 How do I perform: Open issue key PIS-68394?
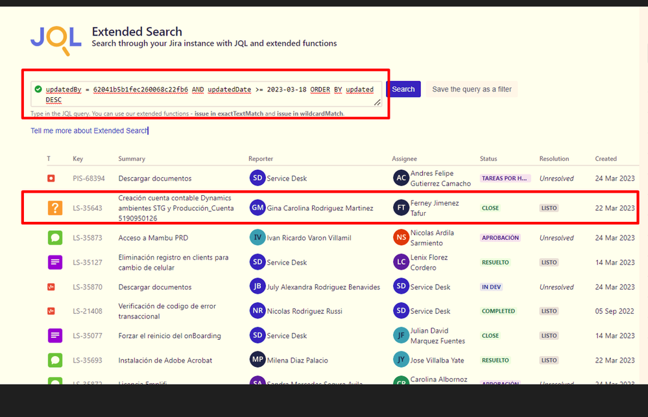click(89, 178)
